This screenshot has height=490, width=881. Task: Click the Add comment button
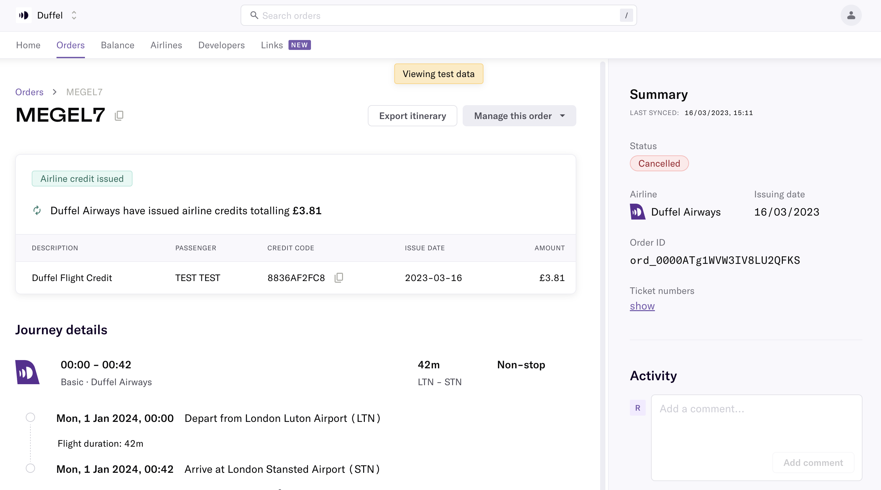tap(813, 463)
